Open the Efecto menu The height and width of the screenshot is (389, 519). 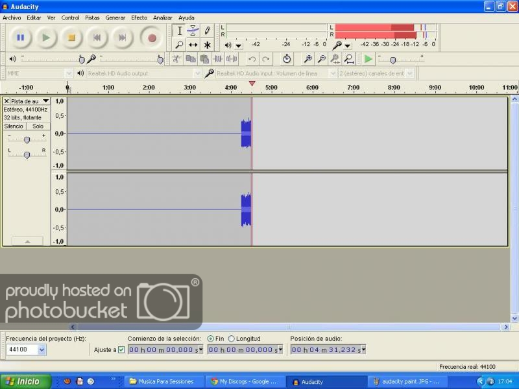coord(139,18)
